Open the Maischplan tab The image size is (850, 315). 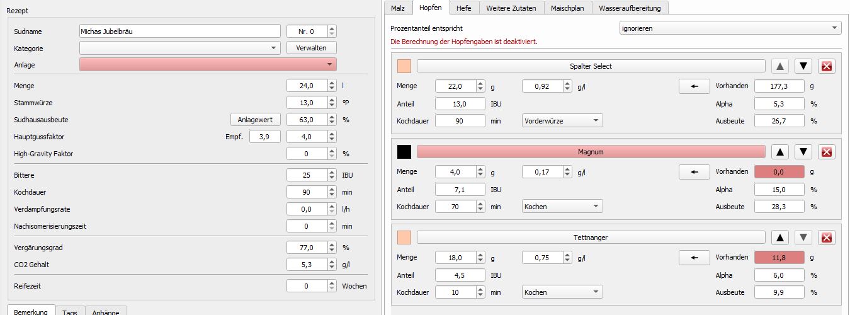567,8
